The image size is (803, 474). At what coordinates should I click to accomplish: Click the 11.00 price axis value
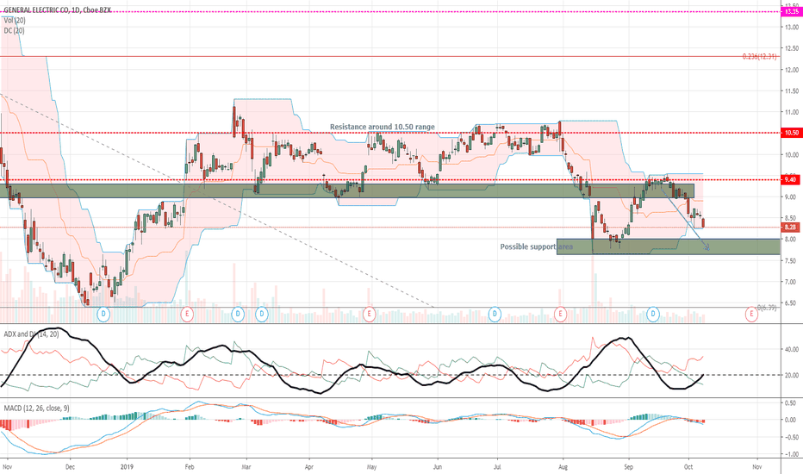pyautogui.click(x=791, y=112)
